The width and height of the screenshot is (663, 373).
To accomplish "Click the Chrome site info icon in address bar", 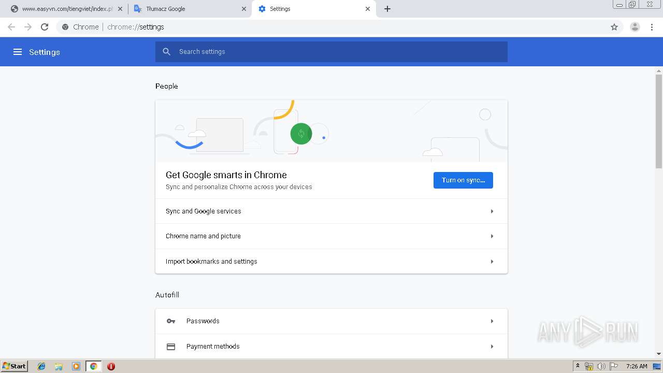I will point(65,27).
